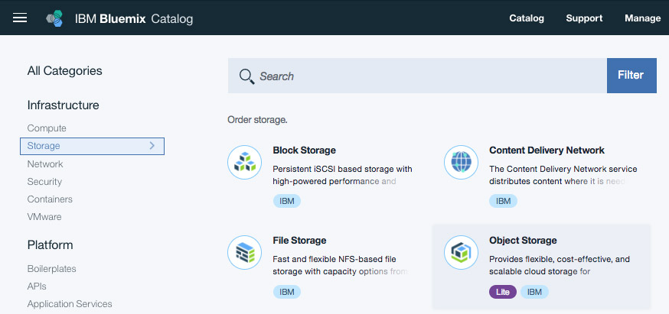Click the IBM Bluemix hexagon logo
The image size is (669, 314).
(x=54, y=18)
